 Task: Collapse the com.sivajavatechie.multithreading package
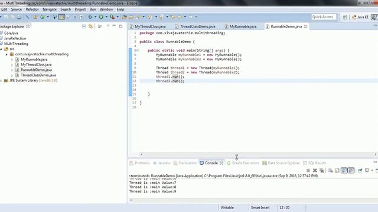click(x=6, y=54)
